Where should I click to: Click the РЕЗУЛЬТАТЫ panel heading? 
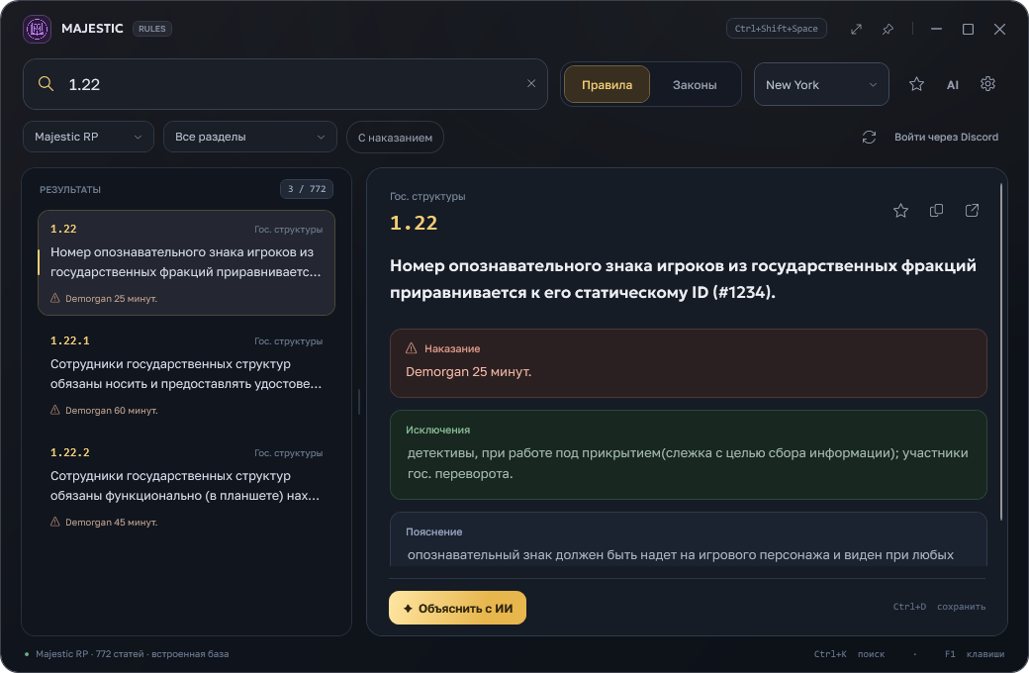[x=70, y=190]
